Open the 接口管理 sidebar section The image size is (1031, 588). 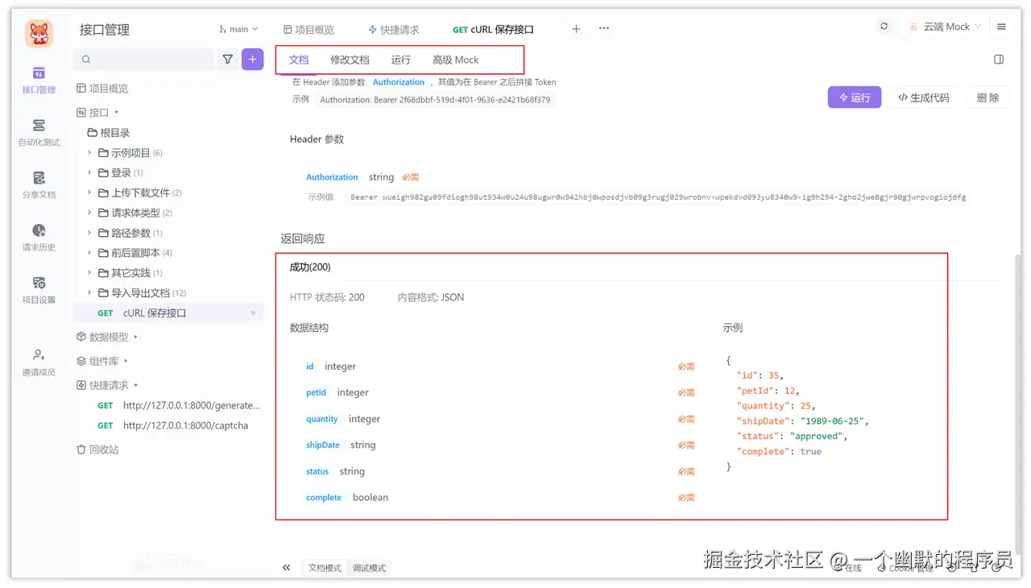39,80
